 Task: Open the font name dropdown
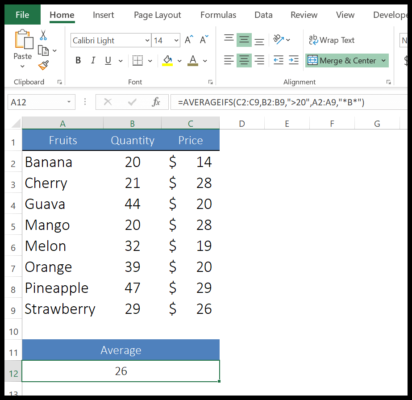[x=147, y=40]
